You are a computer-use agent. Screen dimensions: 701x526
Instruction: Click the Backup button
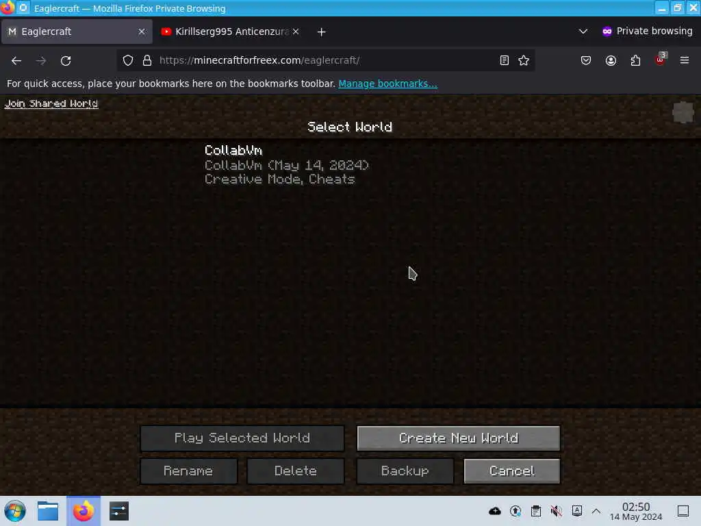405,471
